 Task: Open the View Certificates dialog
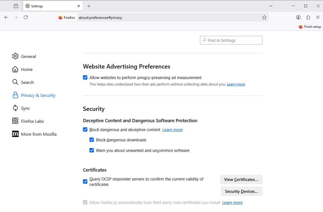[241, 179]
